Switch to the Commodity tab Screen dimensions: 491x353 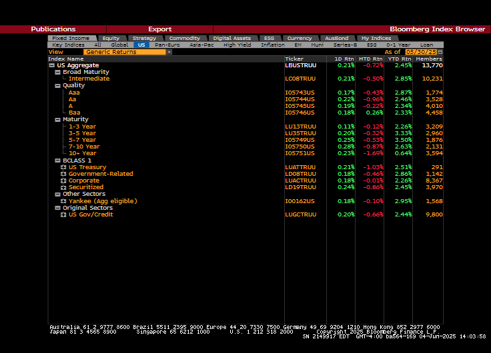(184, 38)
